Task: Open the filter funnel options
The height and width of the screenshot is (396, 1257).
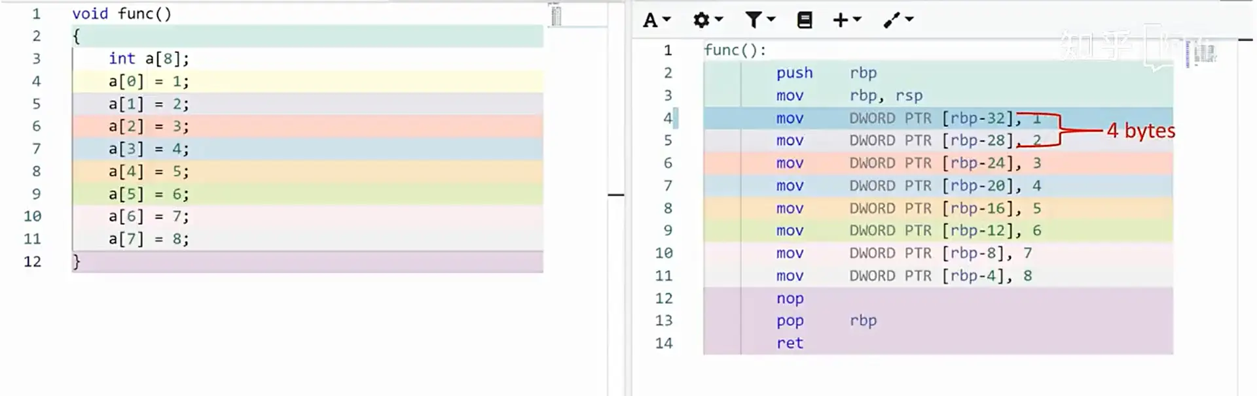Action: (x=760, y=20)
